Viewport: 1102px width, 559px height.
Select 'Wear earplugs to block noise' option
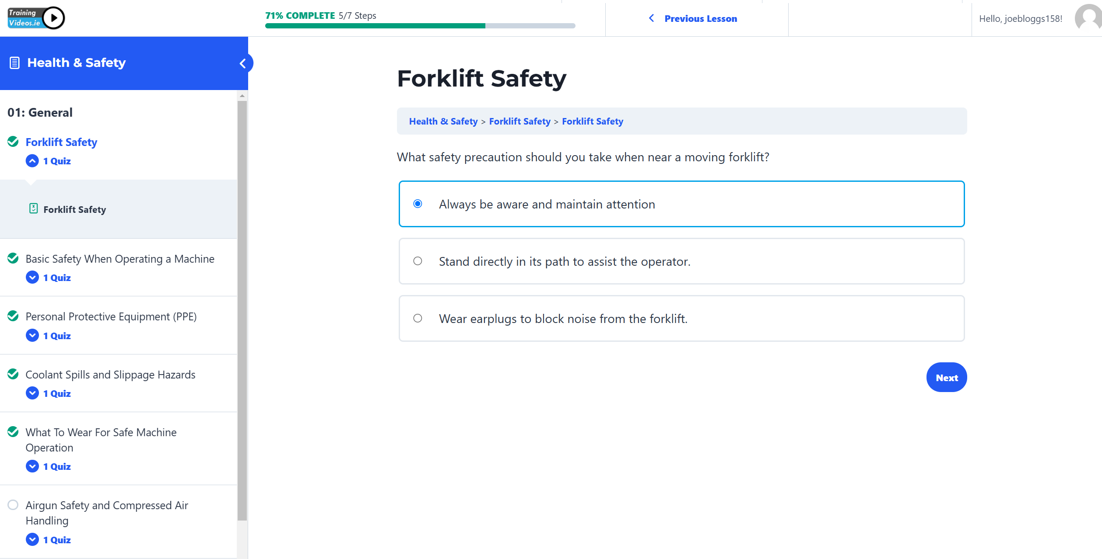click(x=418, y=318)
